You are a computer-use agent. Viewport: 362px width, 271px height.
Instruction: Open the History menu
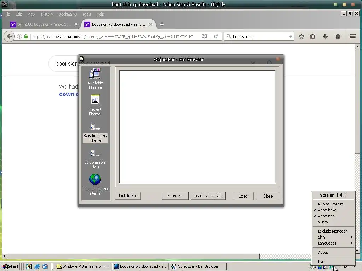(x=47, y=14)
